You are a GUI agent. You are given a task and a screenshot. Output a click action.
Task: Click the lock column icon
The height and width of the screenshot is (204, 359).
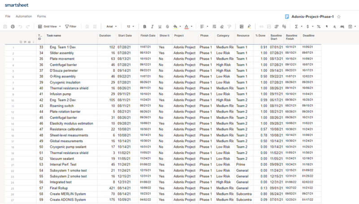(x=284, y=26)
